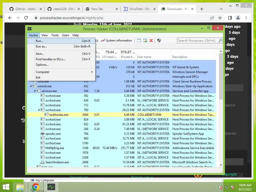Open the Help menu
Image resolution: width=256 pixels, height=192 pixels.
point(75,35)
